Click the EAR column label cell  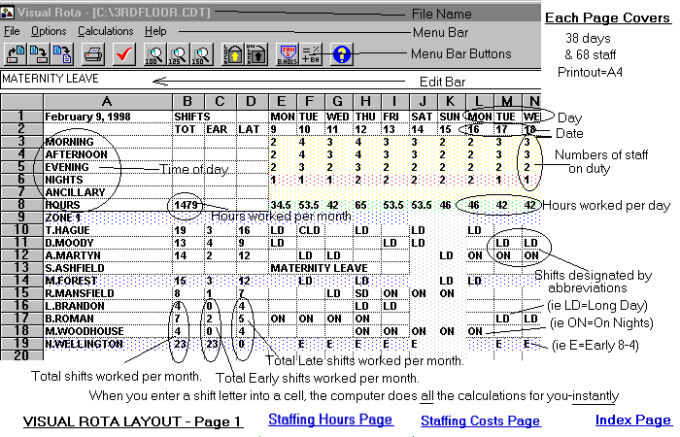pos(220,129)
